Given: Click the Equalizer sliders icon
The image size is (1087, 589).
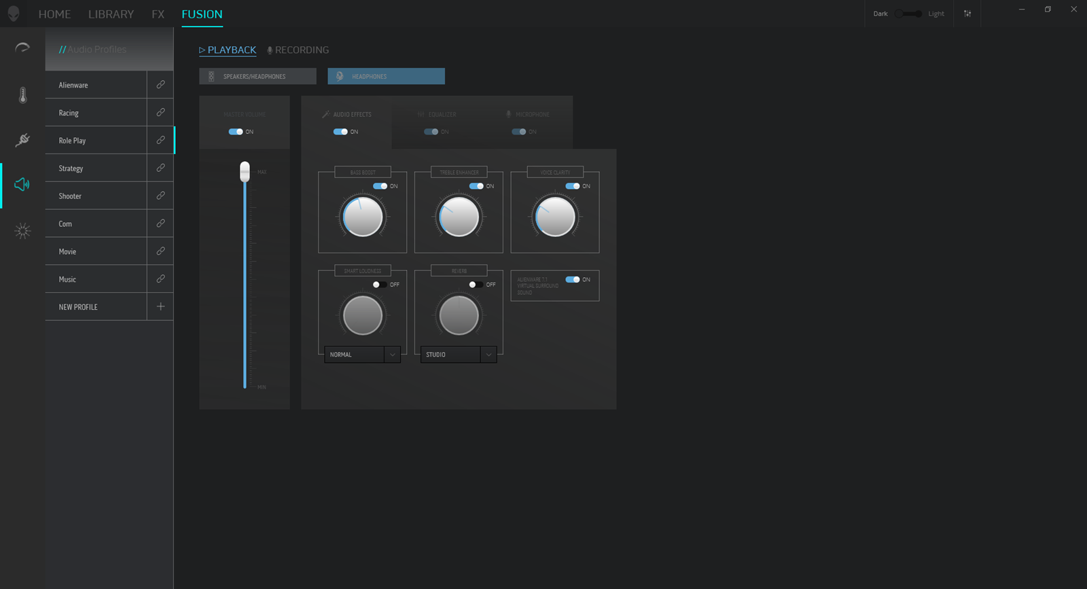Looking at the screenshot, I should [421, 114].
